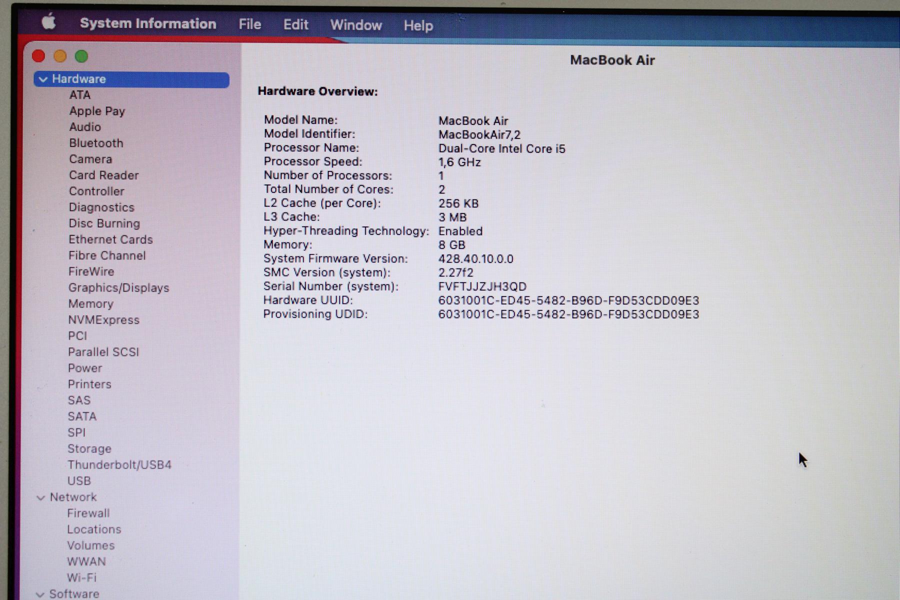
Task: Click the Hardware Overview heading
Action: point(317,91)
